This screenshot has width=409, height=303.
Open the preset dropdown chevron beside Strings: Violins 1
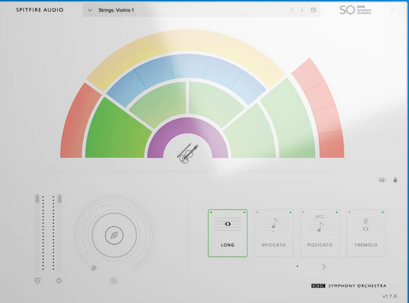tap(90, 10)
